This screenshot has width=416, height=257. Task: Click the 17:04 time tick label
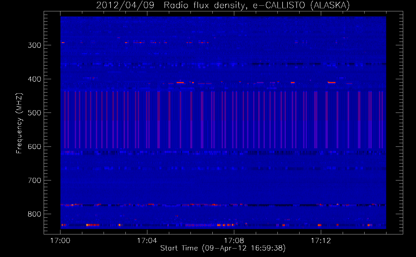pos(147,241)
